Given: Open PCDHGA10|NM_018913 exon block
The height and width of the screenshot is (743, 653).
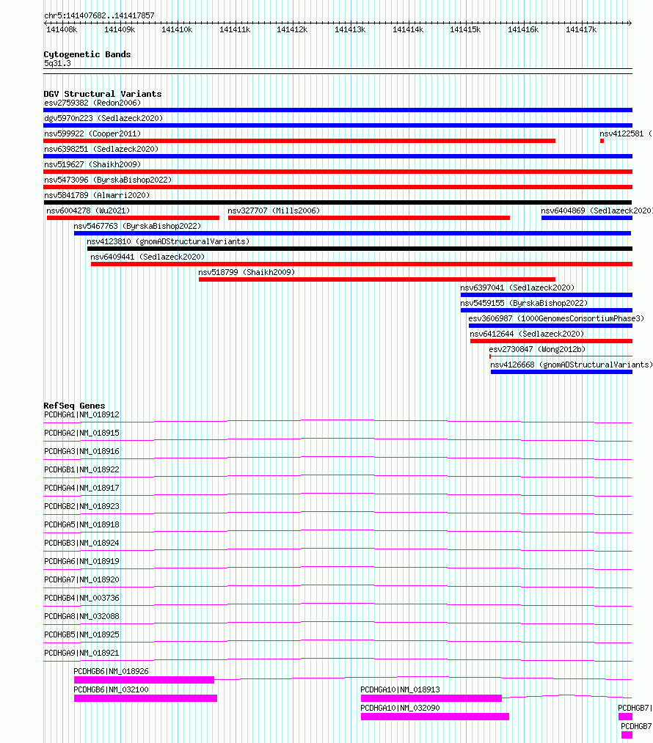Looking at the screenshot, I should point(431,698).
